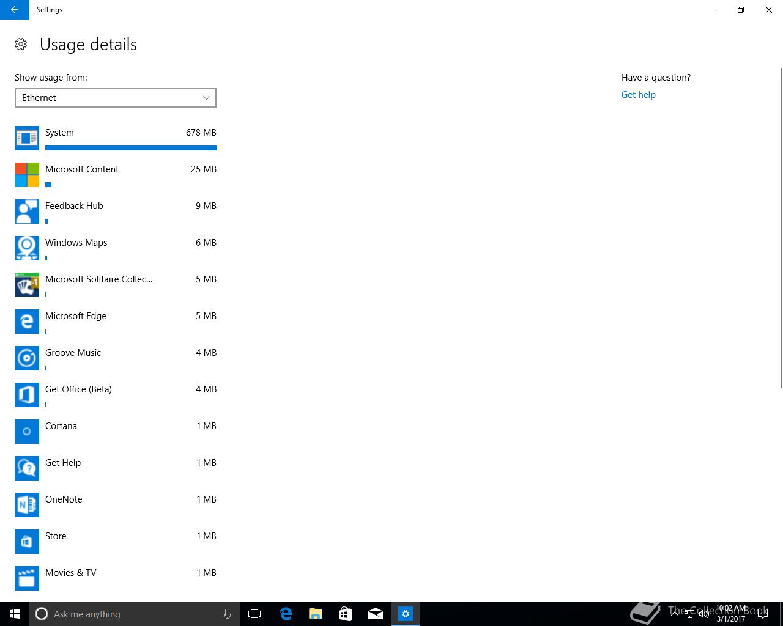Image resolution: width=783 pixels, height=626 pixels.
Task: Click the '678 MB' usage value
Action: coord(201,133)
